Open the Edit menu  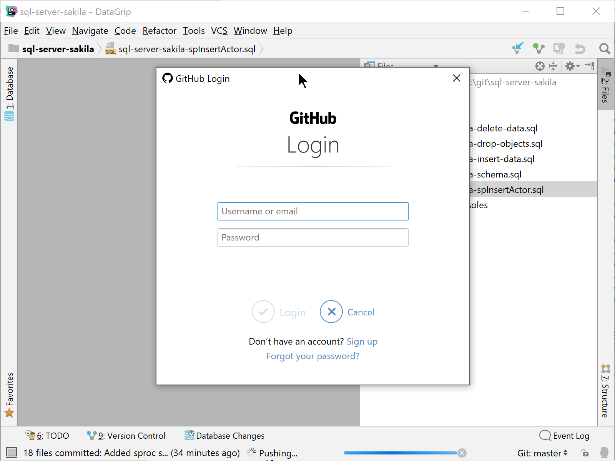[32, 31]
